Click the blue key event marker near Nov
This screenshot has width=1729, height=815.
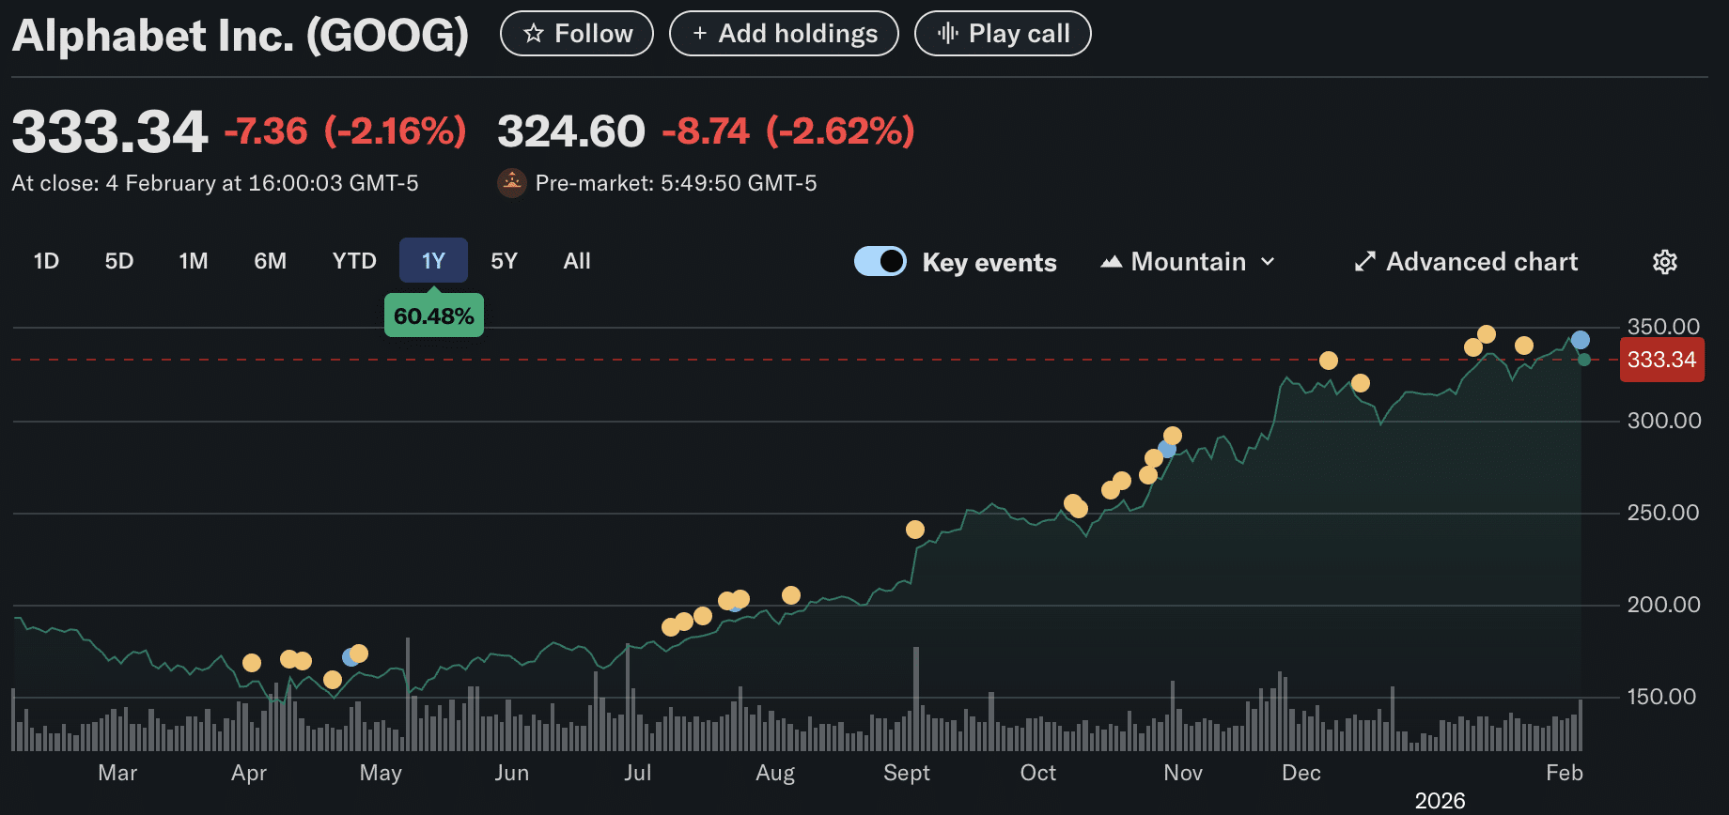1167,449
